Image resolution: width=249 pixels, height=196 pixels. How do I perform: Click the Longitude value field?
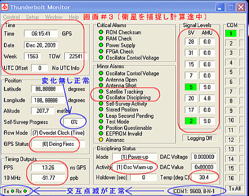tap(48, 100)
